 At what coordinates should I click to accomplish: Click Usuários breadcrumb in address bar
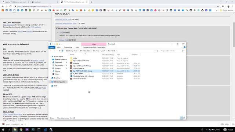[96, 51]
